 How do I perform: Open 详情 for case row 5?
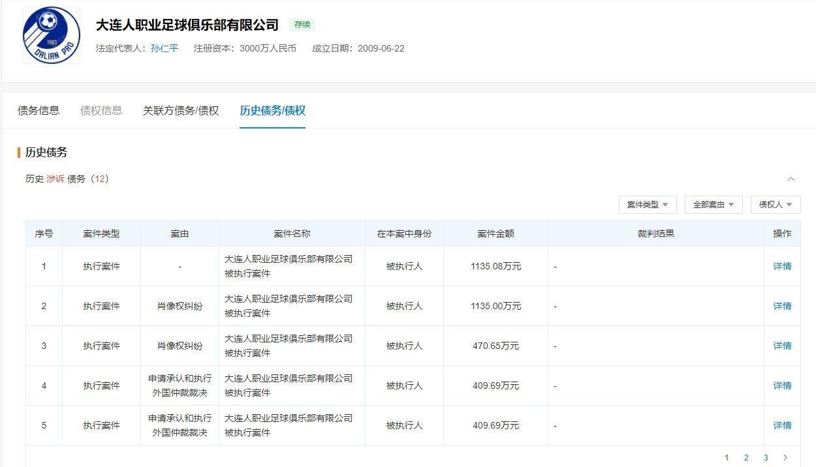point(782,425)
